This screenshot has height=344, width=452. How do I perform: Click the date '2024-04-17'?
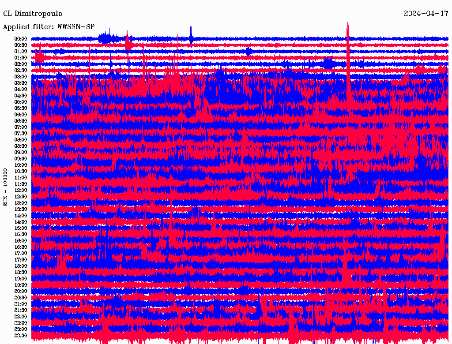426,14
